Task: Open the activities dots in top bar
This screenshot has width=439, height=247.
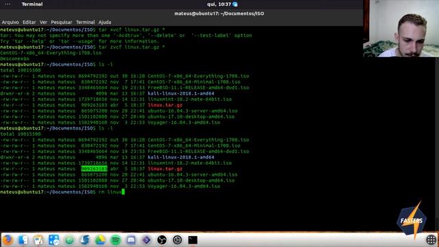Action: click(x=8, y=4)
